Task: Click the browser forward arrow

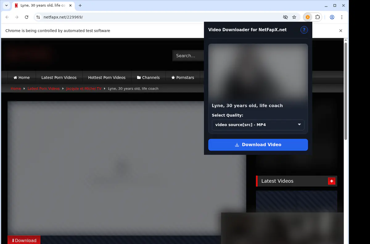Action: (x=17, y=17)
